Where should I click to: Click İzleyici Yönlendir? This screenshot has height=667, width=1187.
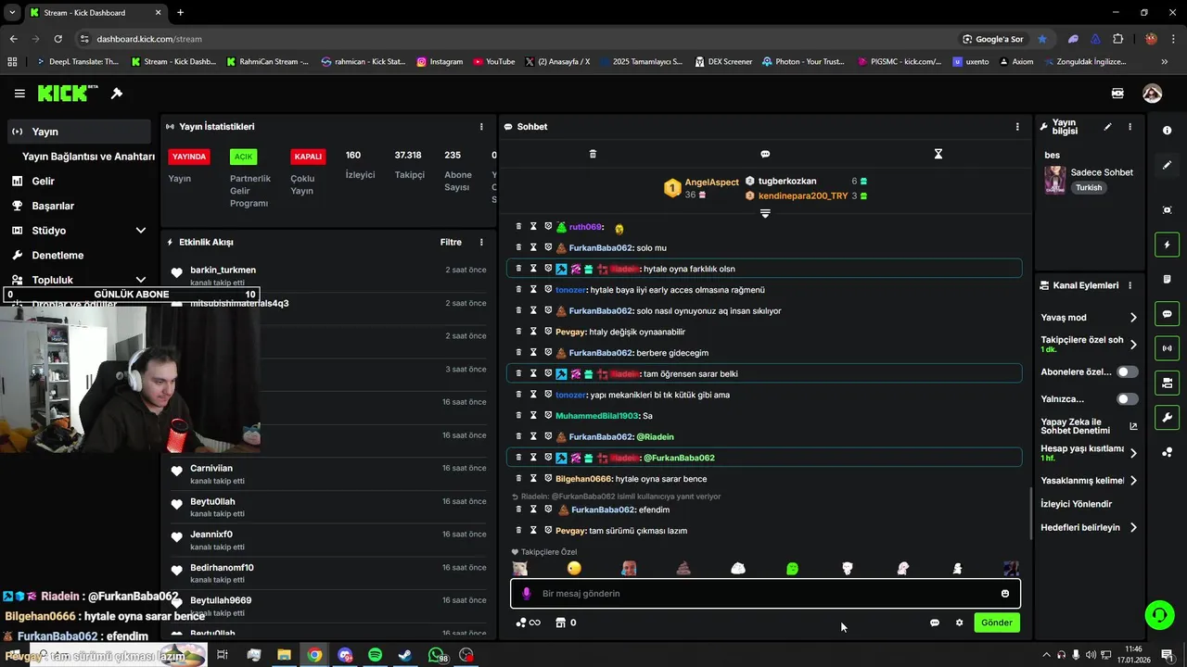(x=1076, y=504)
